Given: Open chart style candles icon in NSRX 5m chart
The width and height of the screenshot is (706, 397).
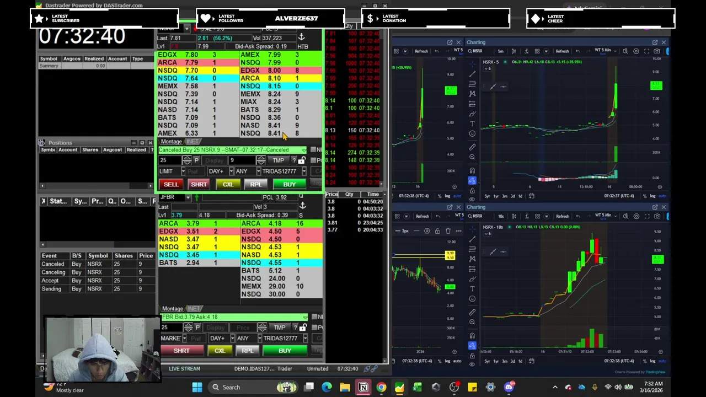Looking at the screenshot, I should (x=514, y=51).
